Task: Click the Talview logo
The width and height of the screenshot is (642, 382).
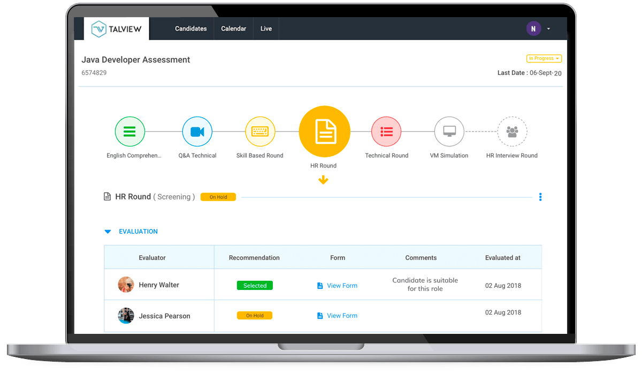Action: click(117, 29)
